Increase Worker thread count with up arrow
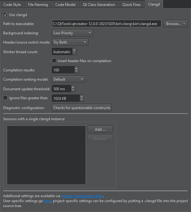Screen dimensions: 191x212 pyautogui.click(x=74, y=50)
